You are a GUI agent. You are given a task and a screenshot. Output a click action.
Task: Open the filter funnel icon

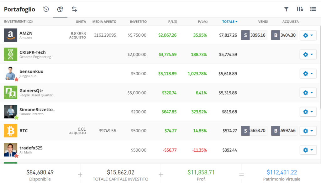pyautogui.click(x=286, y=9)
